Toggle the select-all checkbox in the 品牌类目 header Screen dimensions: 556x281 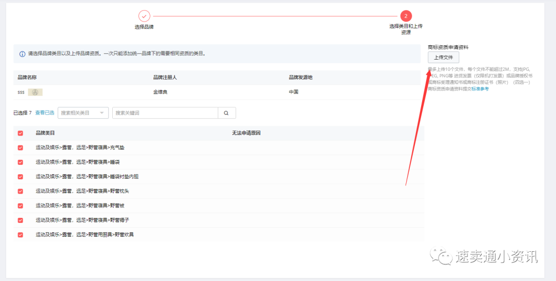[x=21, y=133]
